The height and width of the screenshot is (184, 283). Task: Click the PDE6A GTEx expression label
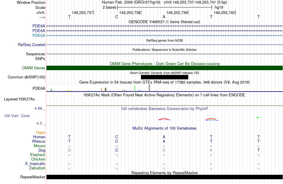pos(39,88)
